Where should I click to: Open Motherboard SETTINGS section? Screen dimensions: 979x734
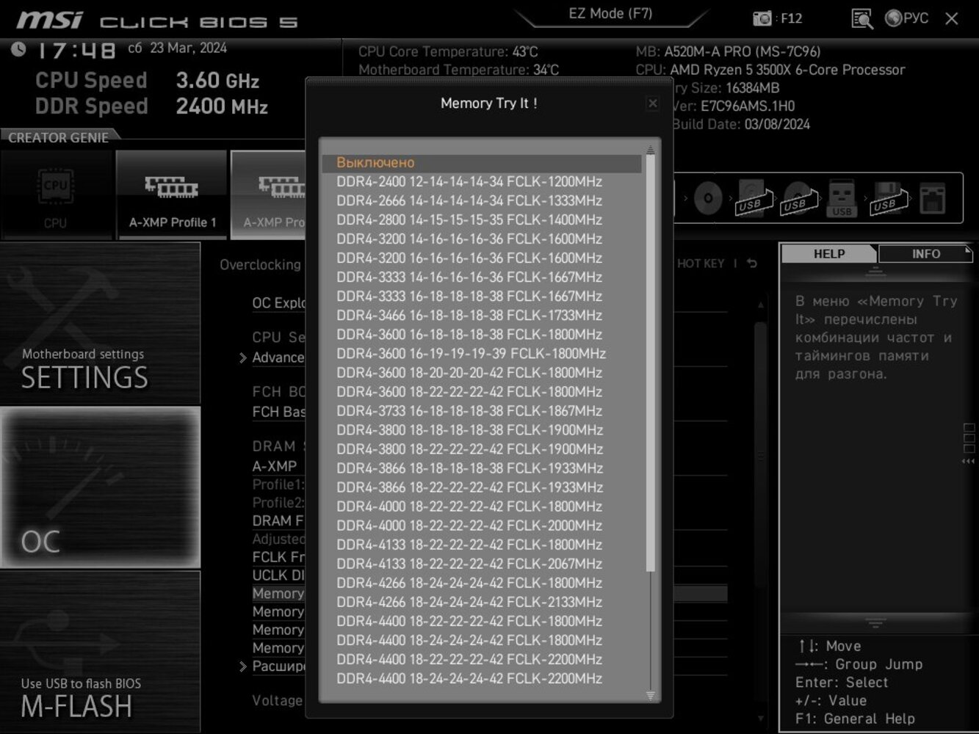click(x=100, y=324)
